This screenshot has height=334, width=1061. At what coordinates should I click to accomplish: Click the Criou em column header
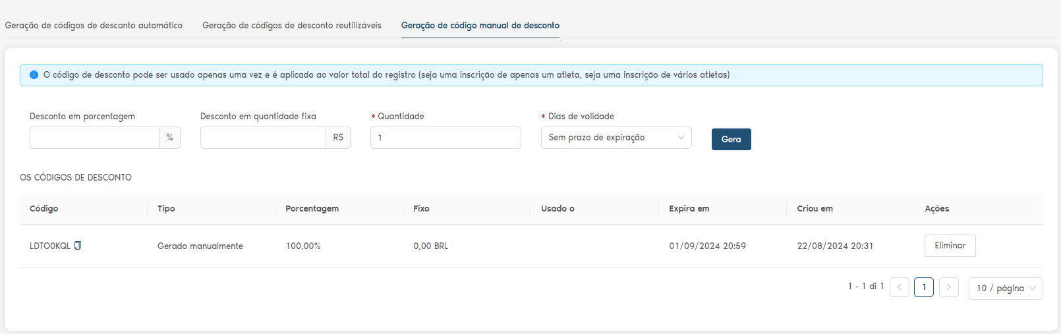[815, 209]
